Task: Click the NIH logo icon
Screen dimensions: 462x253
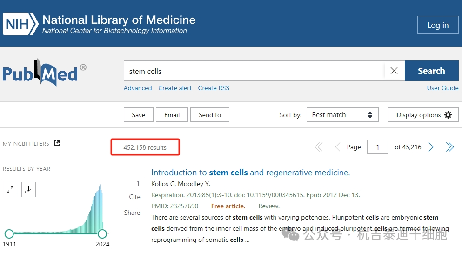Action: pyautogui.click(x=20, y=24)
